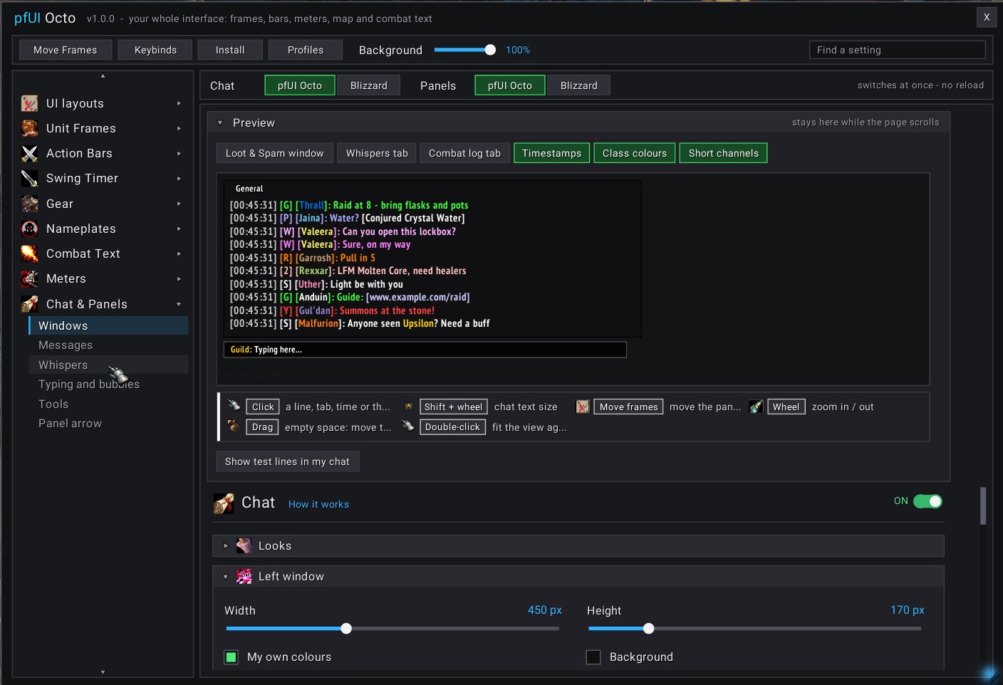
Task: Click the UI layouts sidebar icon
Action: point(29,103)
